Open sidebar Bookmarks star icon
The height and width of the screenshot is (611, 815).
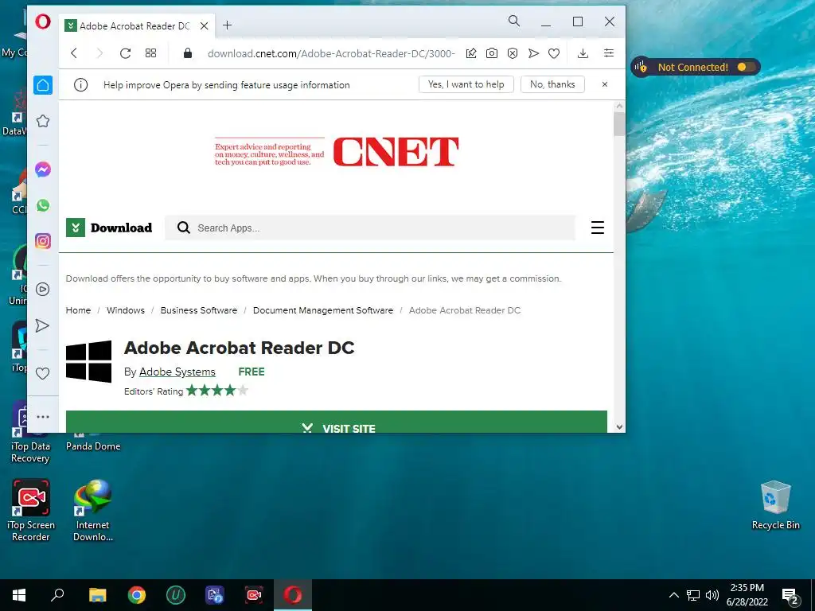[43, 121]
